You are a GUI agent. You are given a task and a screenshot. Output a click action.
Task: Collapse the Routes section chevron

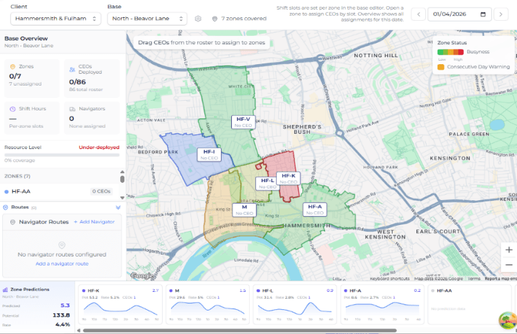click(x=118, y=208)
